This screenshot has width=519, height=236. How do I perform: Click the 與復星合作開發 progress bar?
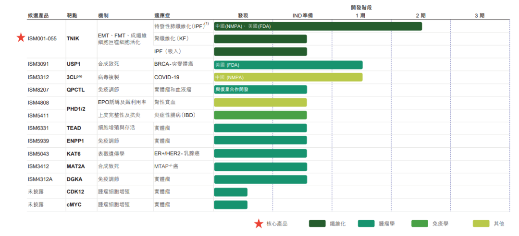[x=260, y=90]
